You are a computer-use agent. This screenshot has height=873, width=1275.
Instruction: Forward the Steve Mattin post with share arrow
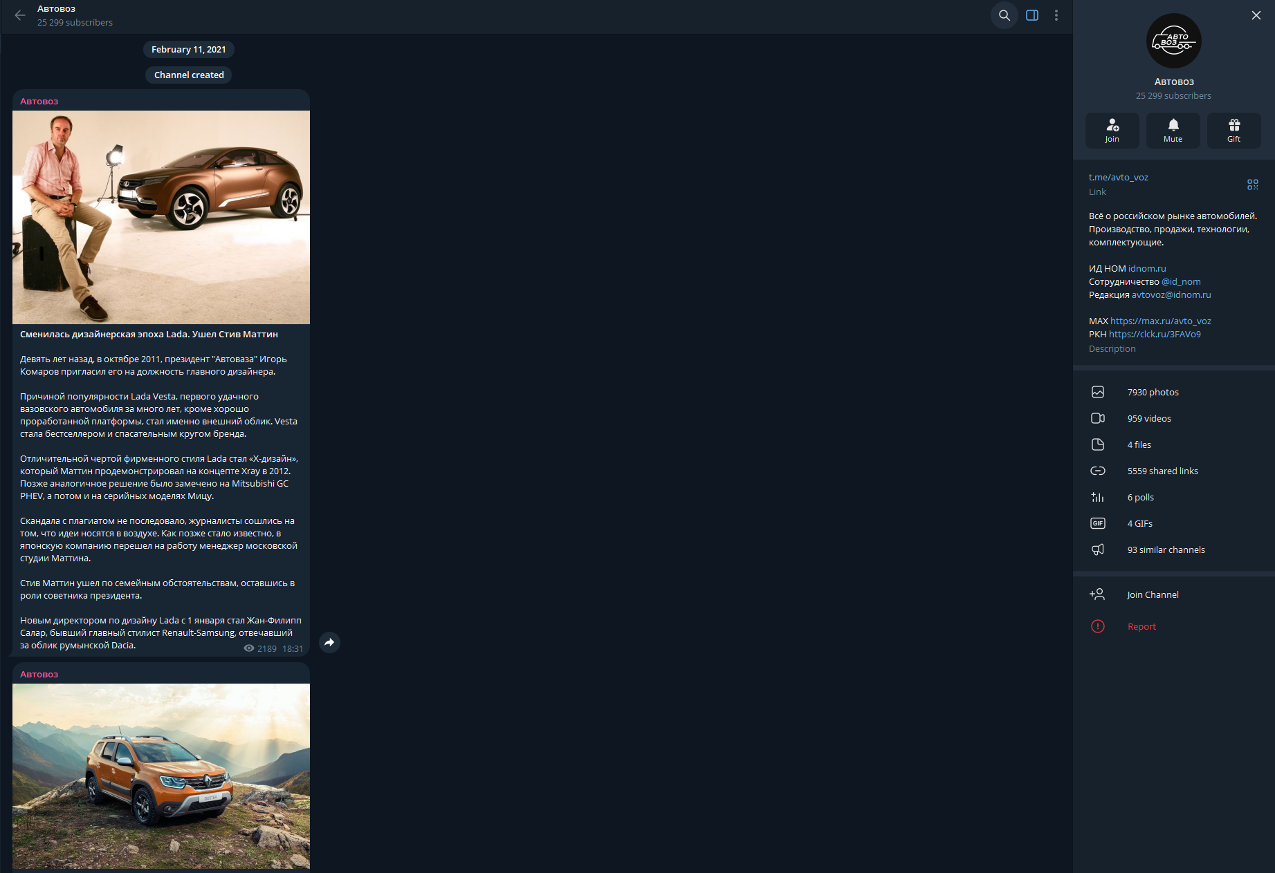pyautogui.click(x=329, y=642)
